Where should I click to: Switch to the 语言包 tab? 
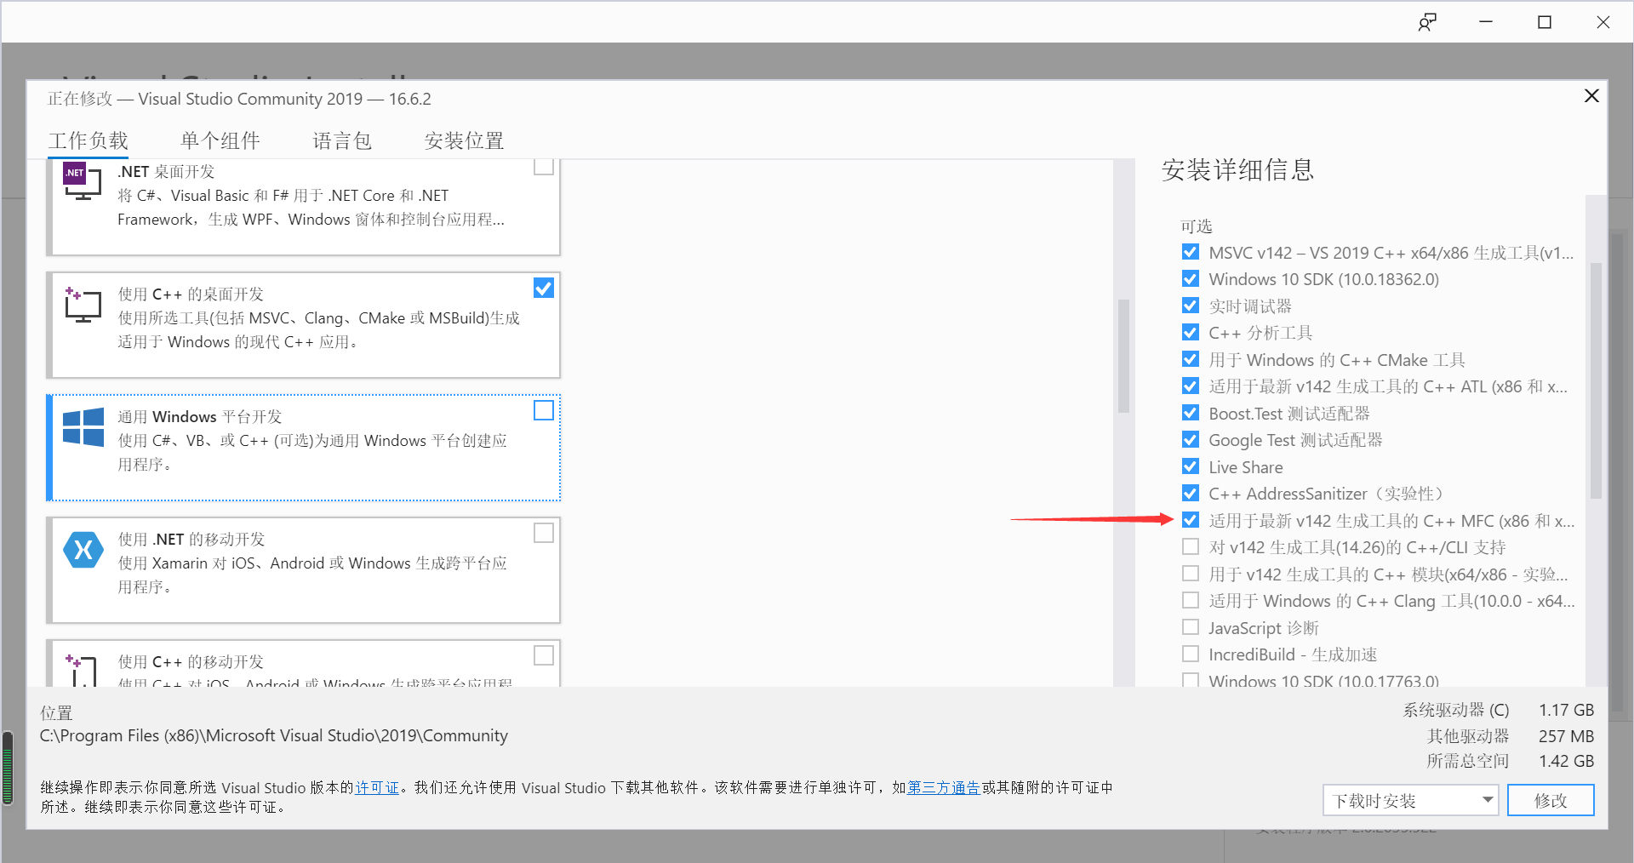coord(342,140)
